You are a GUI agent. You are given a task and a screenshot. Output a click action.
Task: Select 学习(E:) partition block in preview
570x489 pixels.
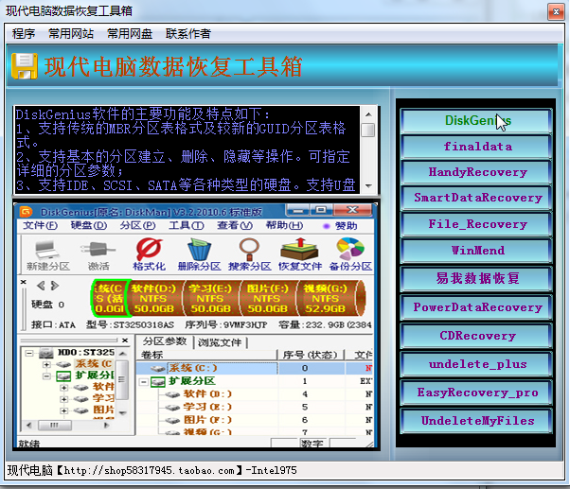click(210, 298)
